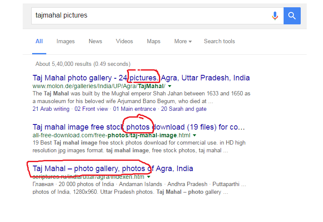Click the microphone voice search icon

point(275,16)
